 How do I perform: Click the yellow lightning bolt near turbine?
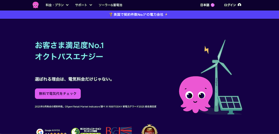[206, 50]
